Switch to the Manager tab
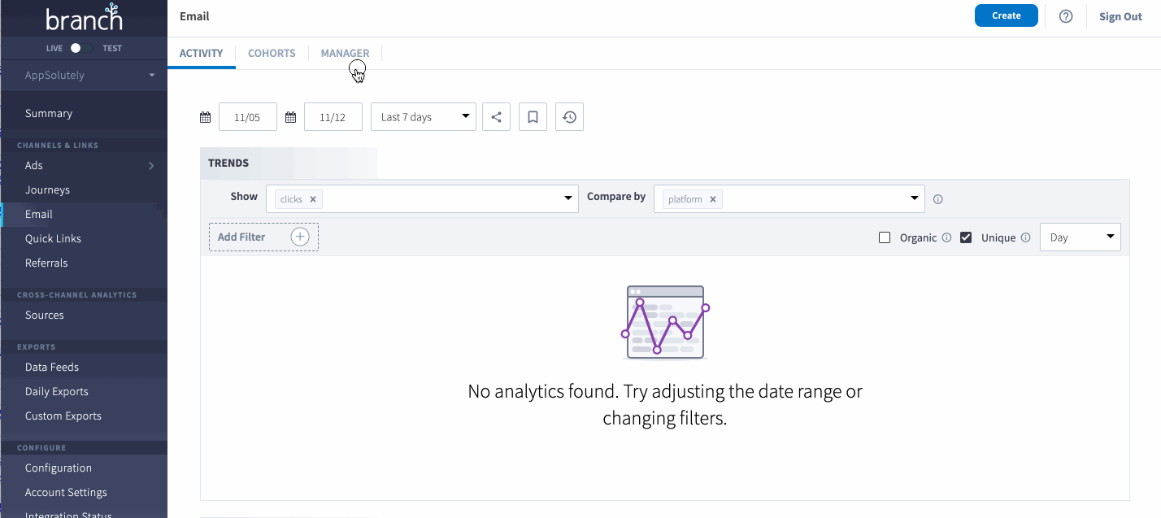The height and width of the screenshot is (518, 1161). [345, 53]
